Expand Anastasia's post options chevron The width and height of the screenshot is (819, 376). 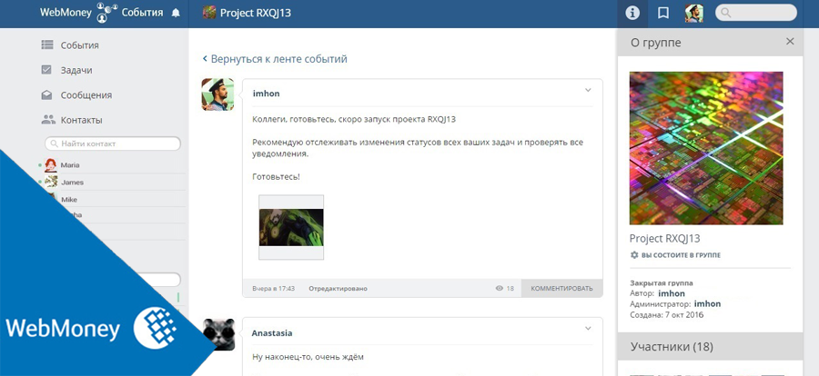click(x=588, y=329)
